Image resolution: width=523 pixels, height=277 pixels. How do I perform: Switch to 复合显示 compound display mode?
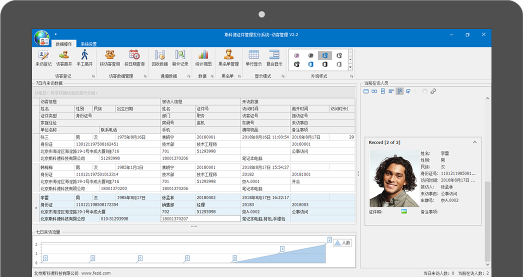pyautogui.click(x=274, y=57)
